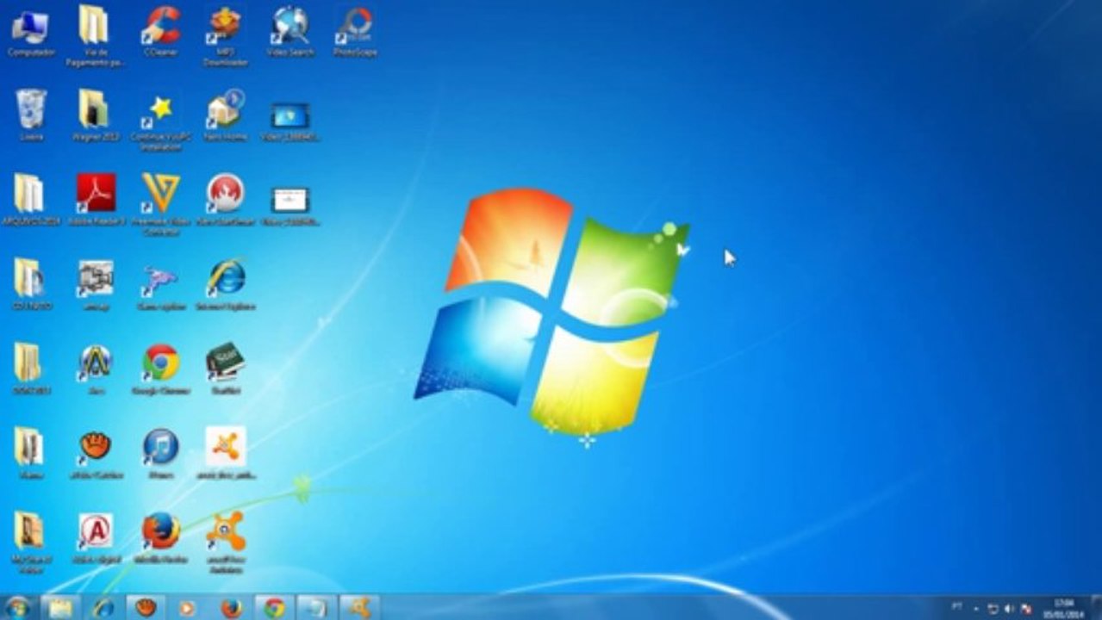Image resolution: width=1102 pixels, height=620 pixels.
Task: Select the PhotoScape desktop shortcut
Action: point(355,32)
